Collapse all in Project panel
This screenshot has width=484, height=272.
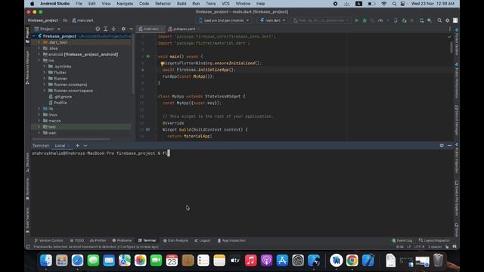point(113,29)
